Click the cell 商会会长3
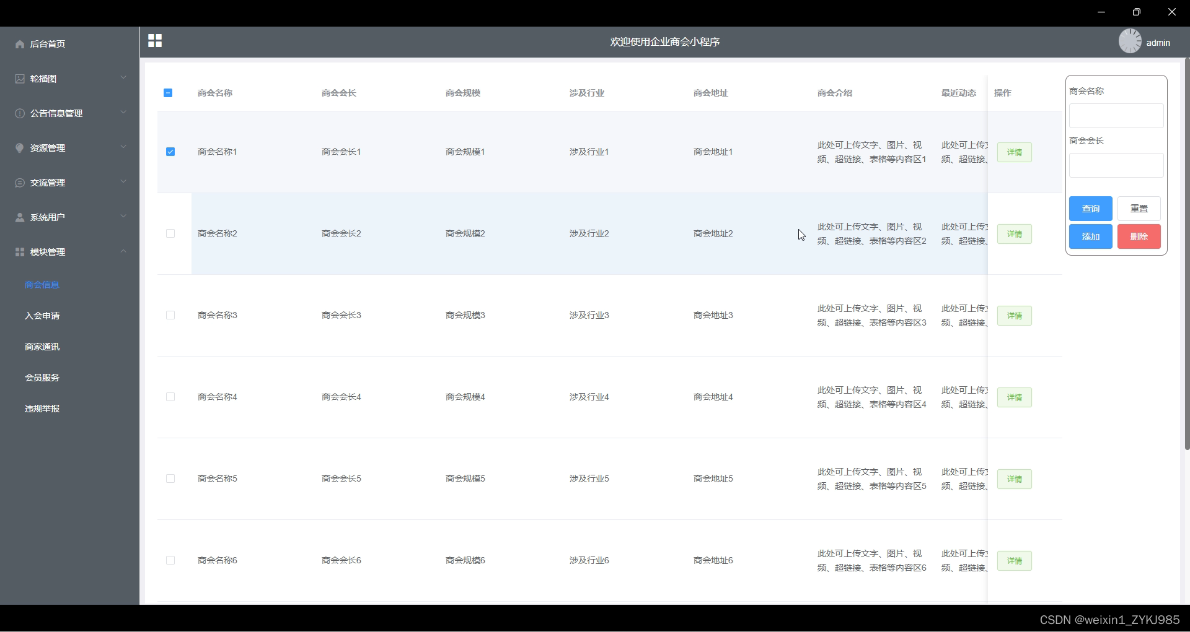 pyautogui.click(x=342, y=315)
